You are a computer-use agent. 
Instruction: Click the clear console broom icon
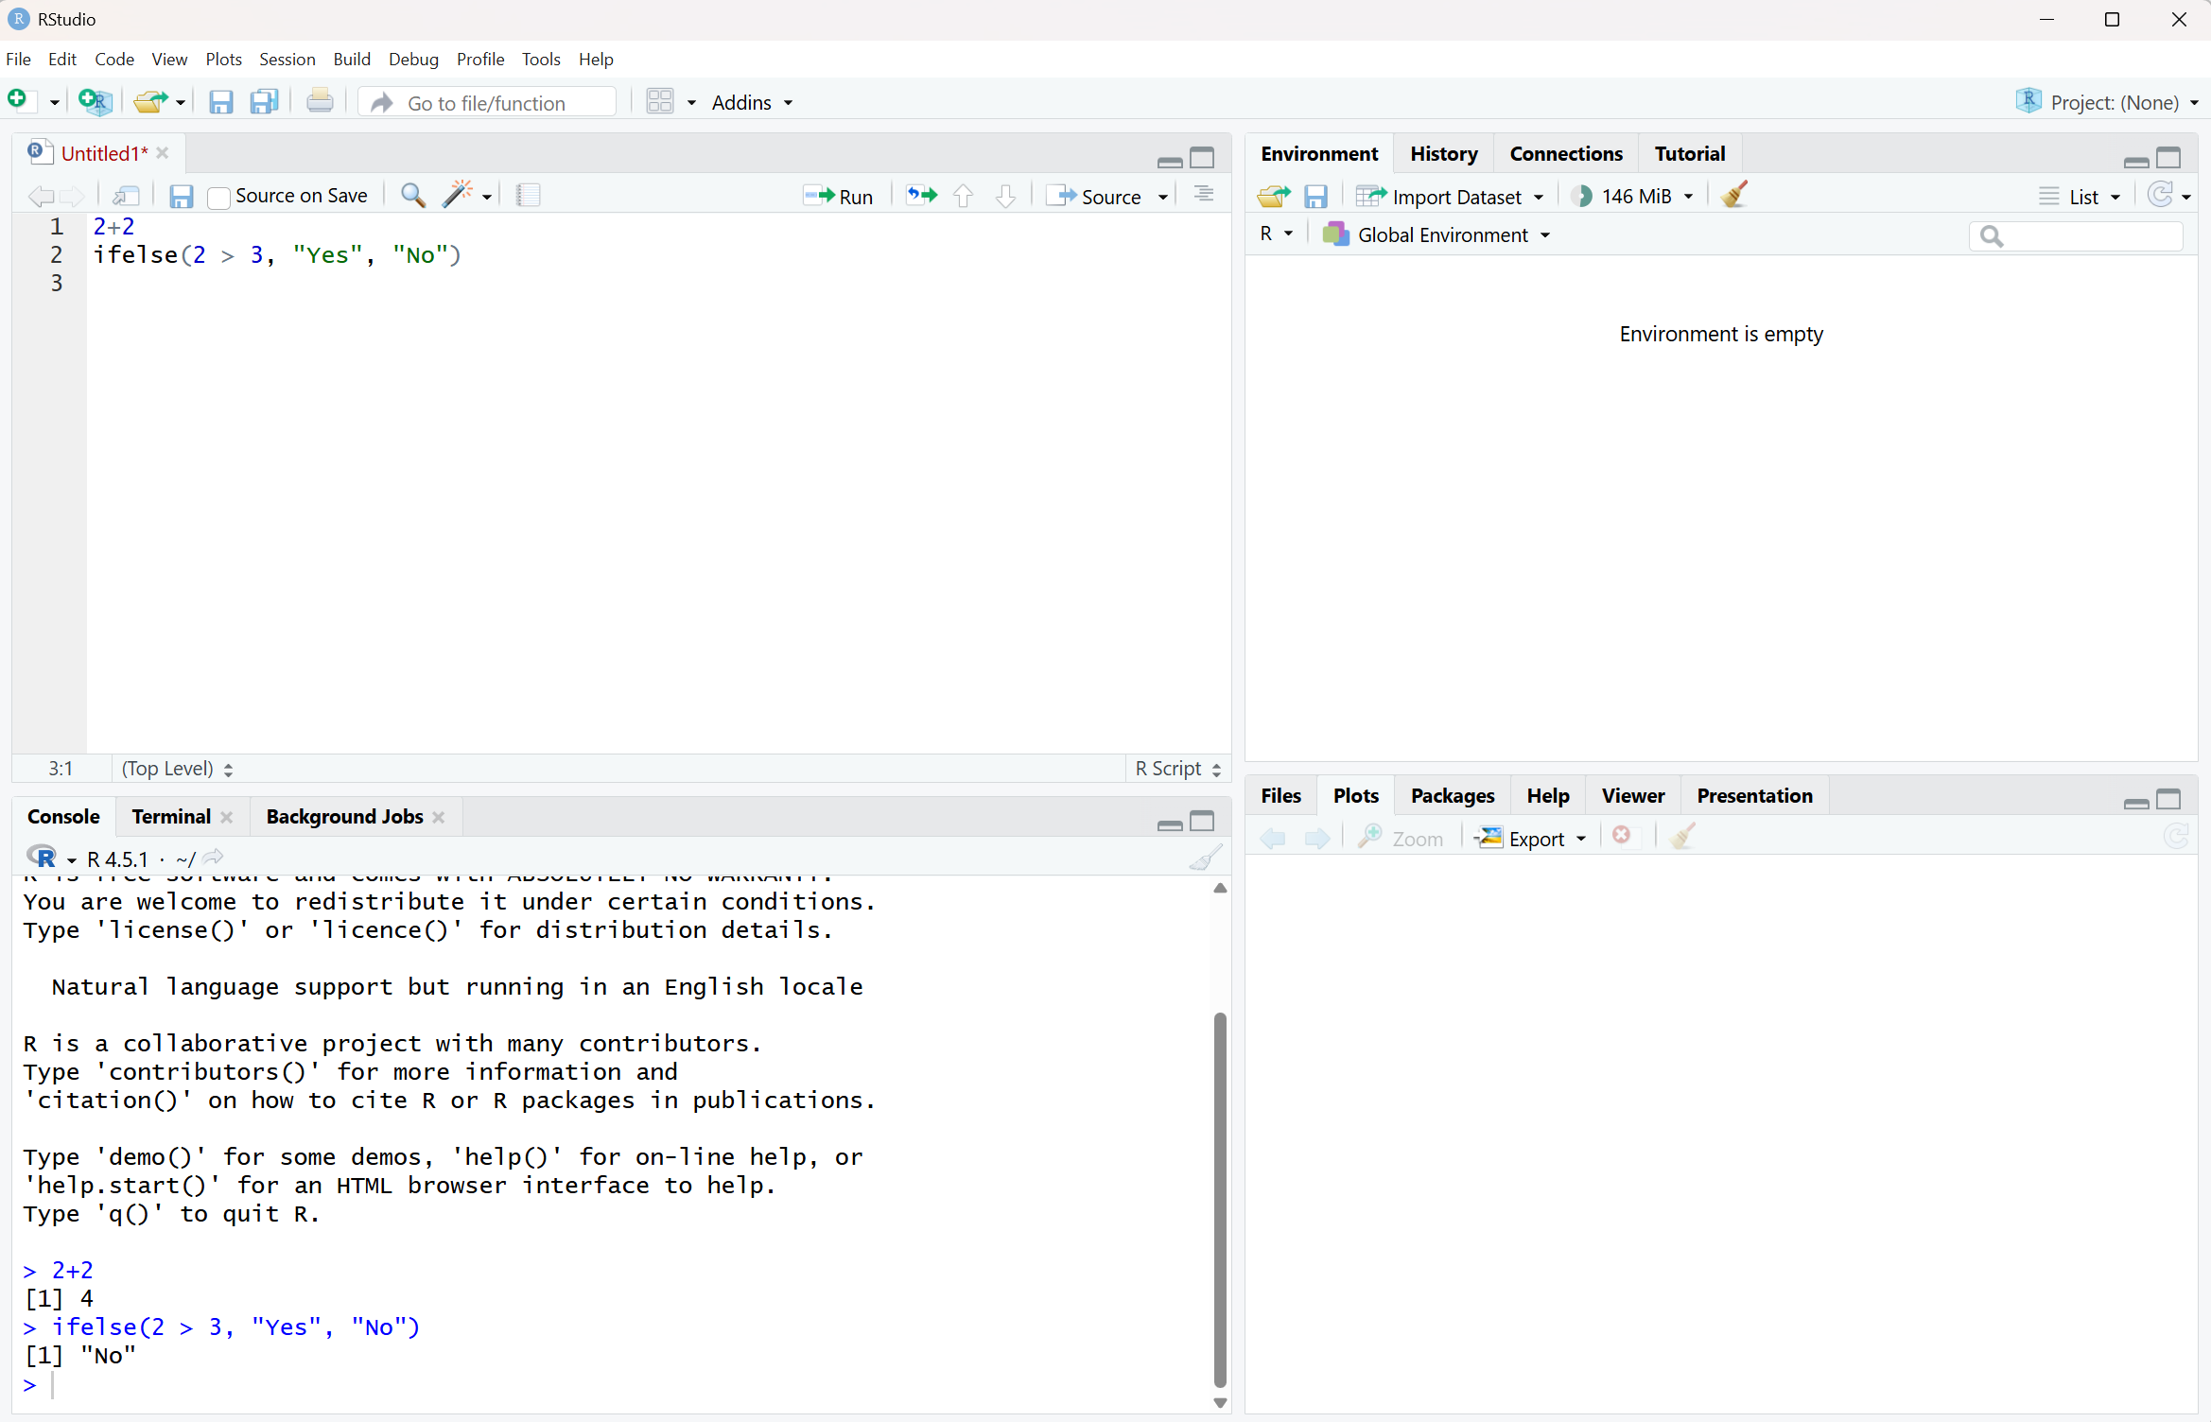1206,858
